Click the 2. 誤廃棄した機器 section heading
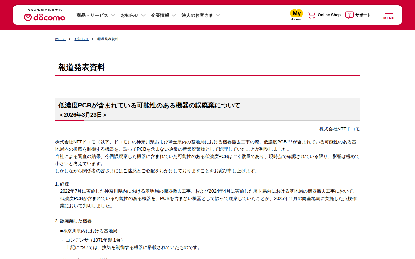Viewport: 415px width, 259px height. (73, 221)
